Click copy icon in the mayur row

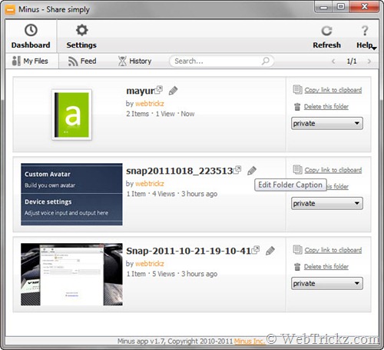coord(297,90)
